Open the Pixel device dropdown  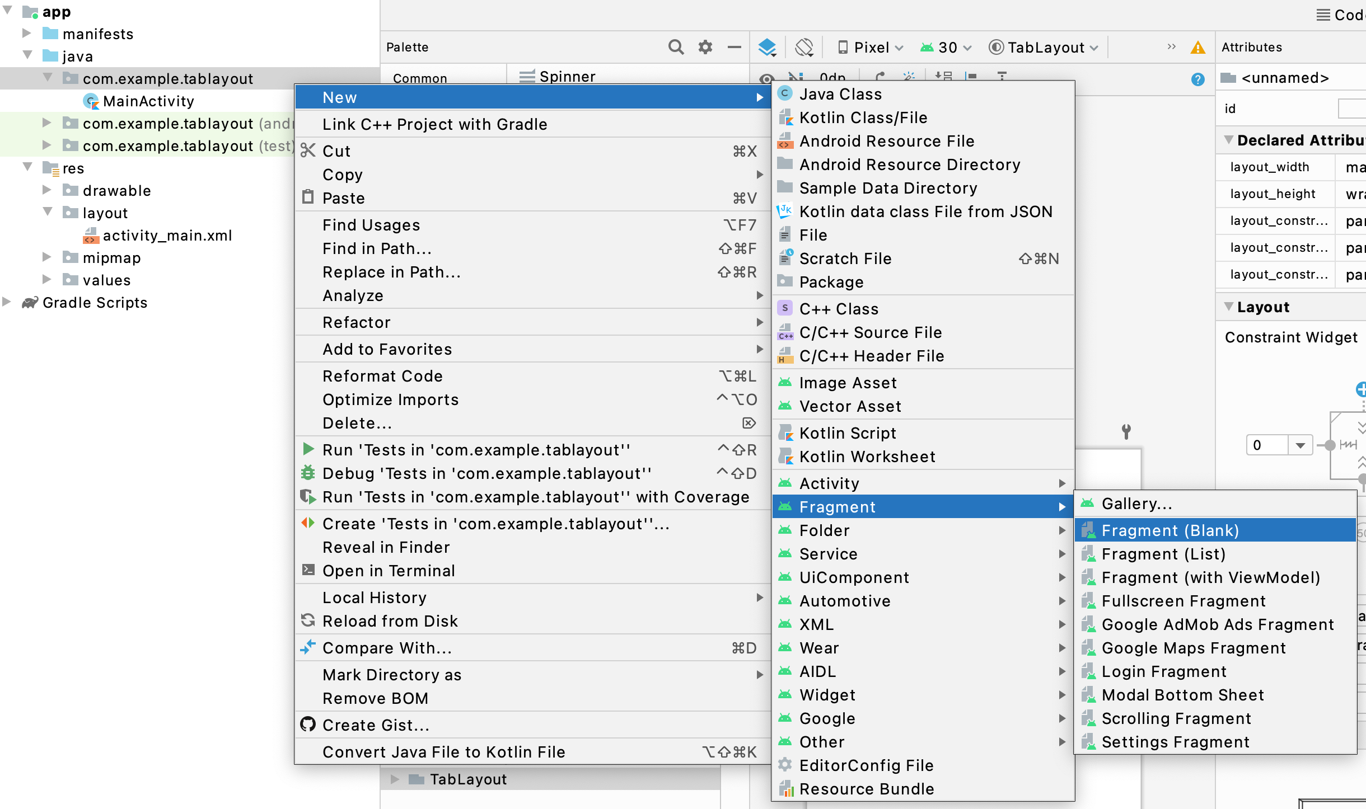871,48
